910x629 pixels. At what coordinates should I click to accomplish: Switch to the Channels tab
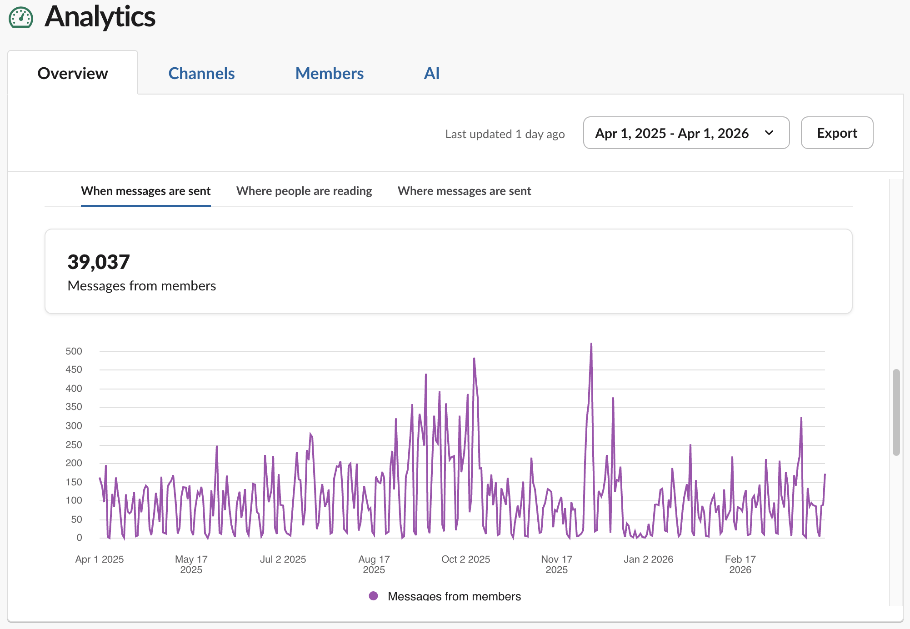[201, 73]
